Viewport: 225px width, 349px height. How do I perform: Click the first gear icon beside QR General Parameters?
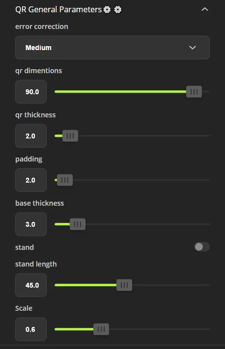tap(107, 9)
